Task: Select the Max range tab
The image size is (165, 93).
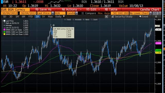Action: [x=50, y=17]
